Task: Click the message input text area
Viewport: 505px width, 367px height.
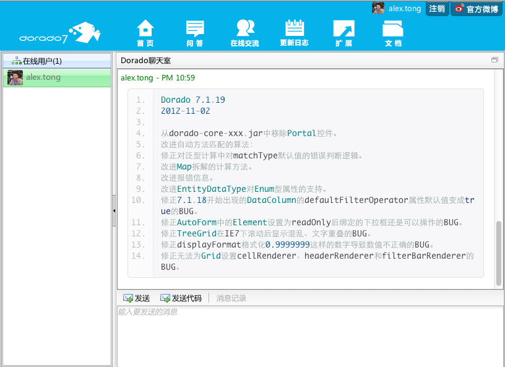Action: pyautogui.click(x=309, y=337)
